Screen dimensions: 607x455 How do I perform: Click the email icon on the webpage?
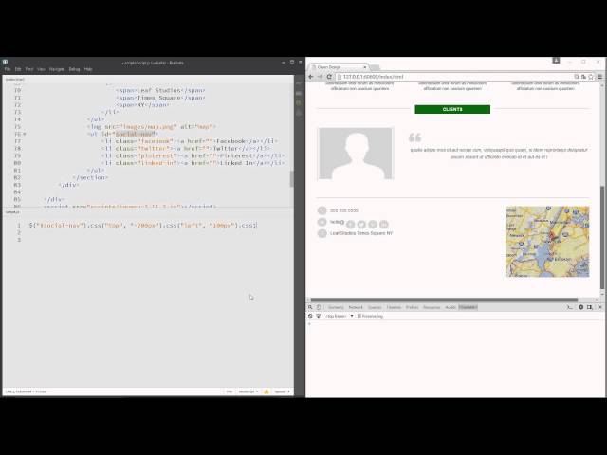coord(322,222)
